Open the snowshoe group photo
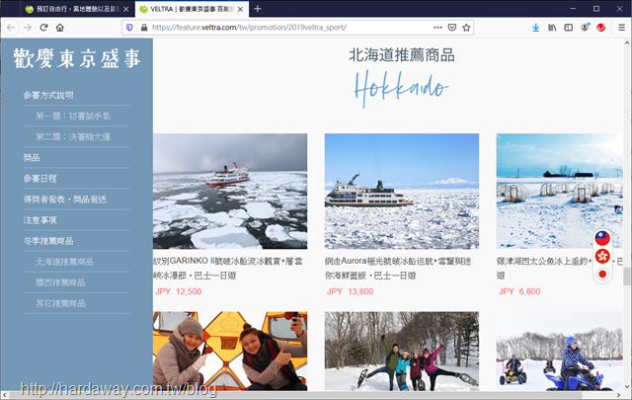This screenshot has width=632, height=400. tap(402, 351)
